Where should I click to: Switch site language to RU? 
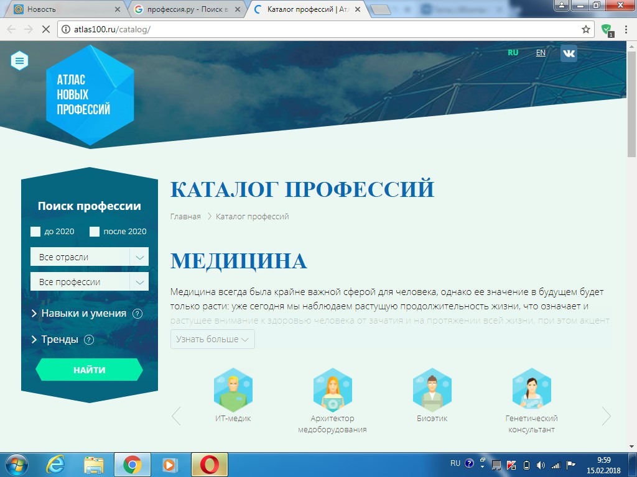point(513,53)
